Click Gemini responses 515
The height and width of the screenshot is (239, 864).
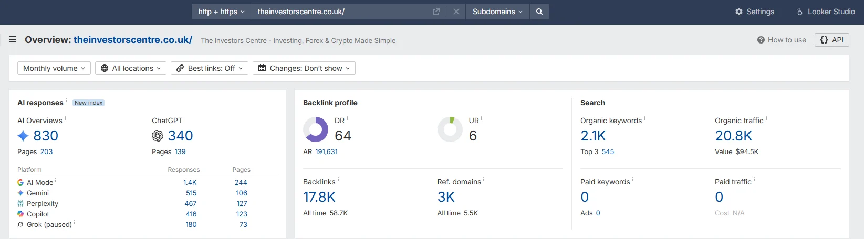(x=191, y=193)
